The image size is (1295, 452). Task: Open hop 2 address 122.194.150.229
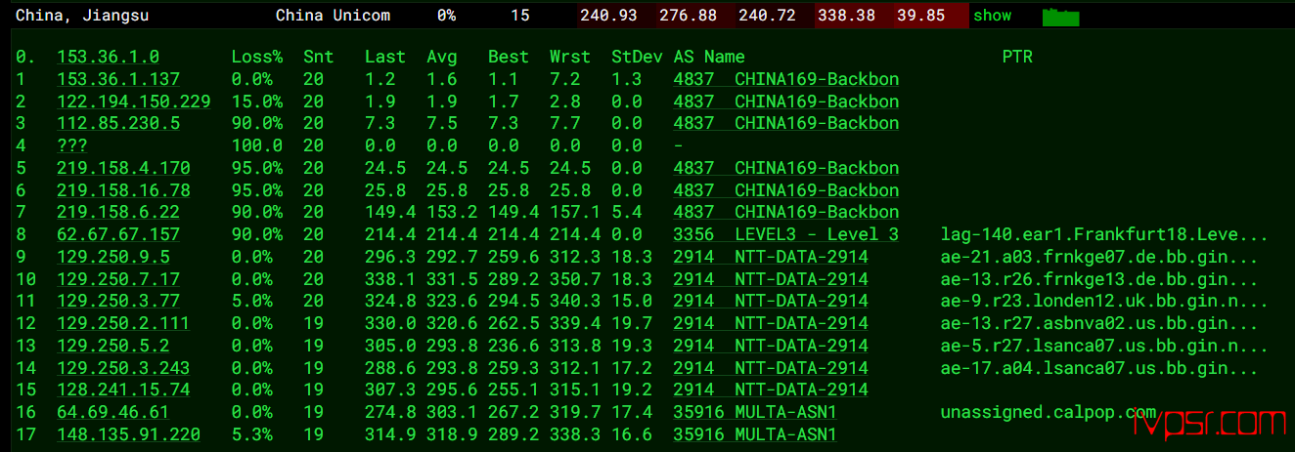tap(134, 102)
